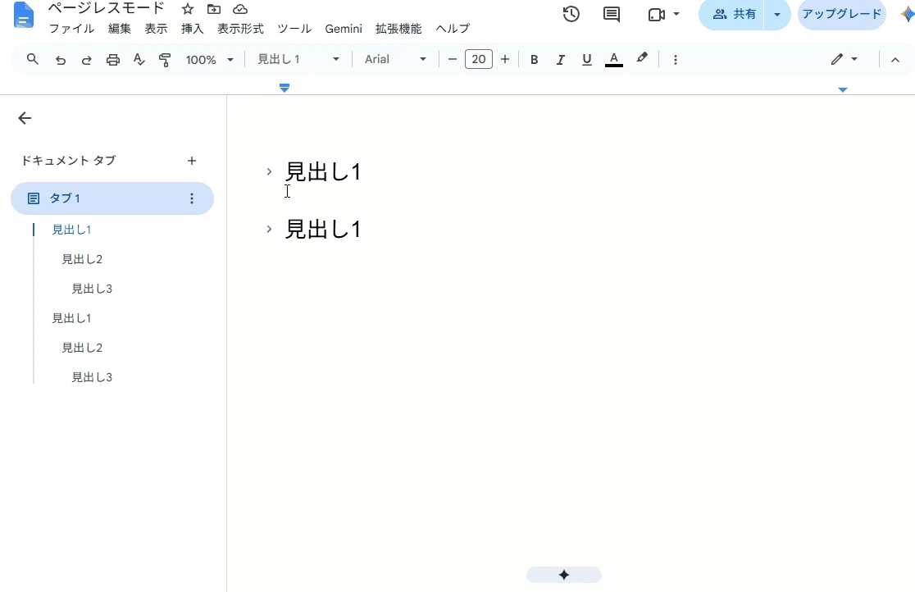Close the tabs panel with back arrow
Screen dimensions: 915x592
tap(25, 119)
